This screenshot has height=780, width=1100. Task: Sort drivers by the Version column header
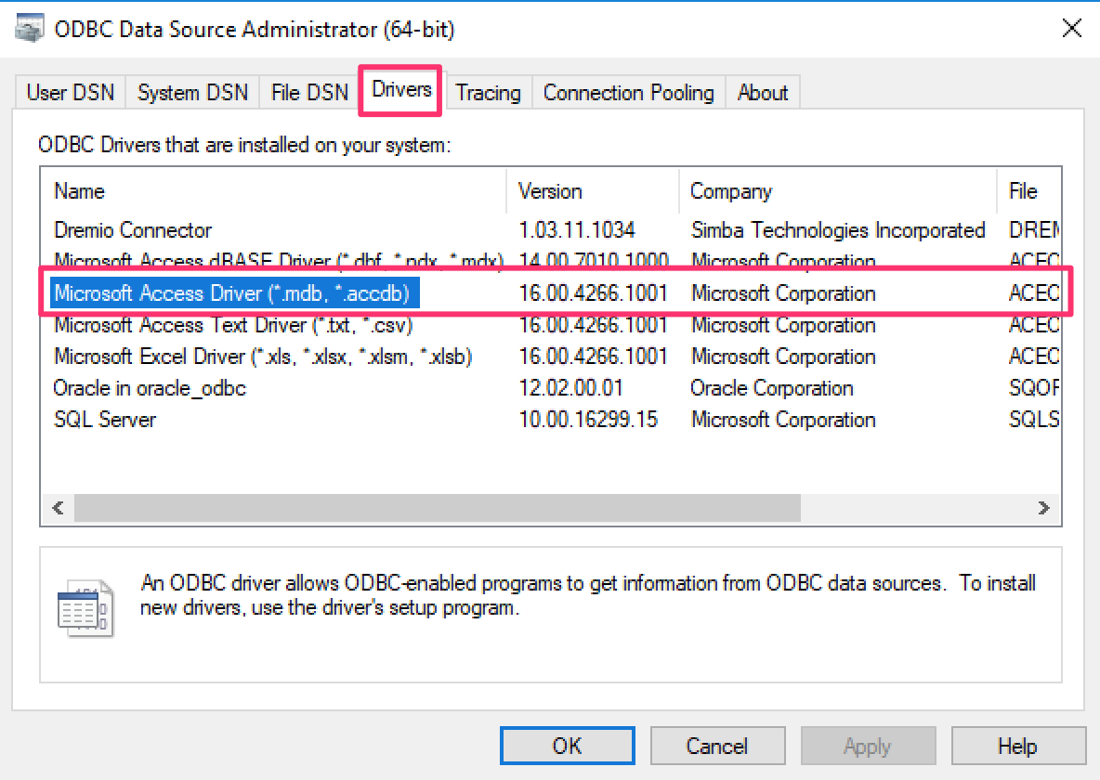coord(593,190)
